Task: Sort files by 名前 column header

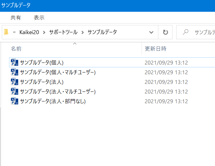Action: [16, 49]
